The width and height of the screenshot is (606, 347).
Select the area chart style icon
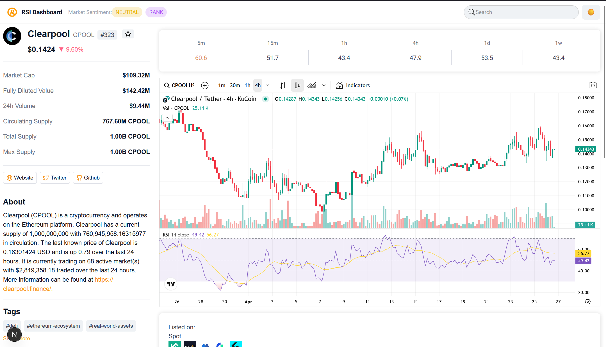(x=312, y=85)
